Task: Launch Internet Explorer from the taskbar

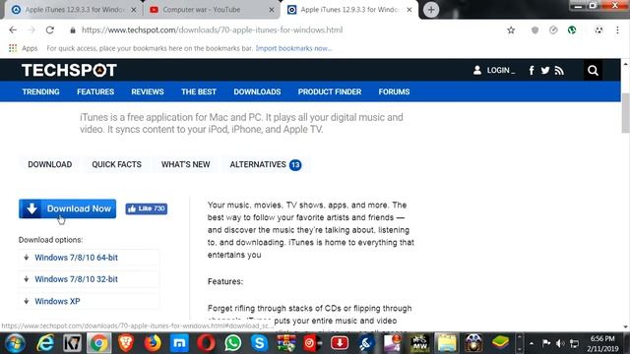Action: click(45, 343)
